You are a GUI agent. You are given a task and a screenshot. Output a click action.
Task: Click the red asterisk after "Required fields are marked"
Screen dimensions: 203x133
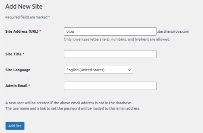(x=49, y=17)
